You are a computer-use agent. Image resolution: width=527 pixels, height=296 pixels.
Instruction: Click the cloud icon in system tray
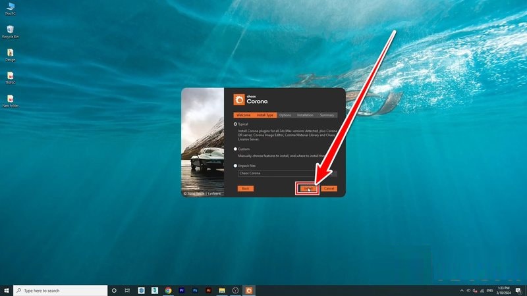click(x=468, y=291)
